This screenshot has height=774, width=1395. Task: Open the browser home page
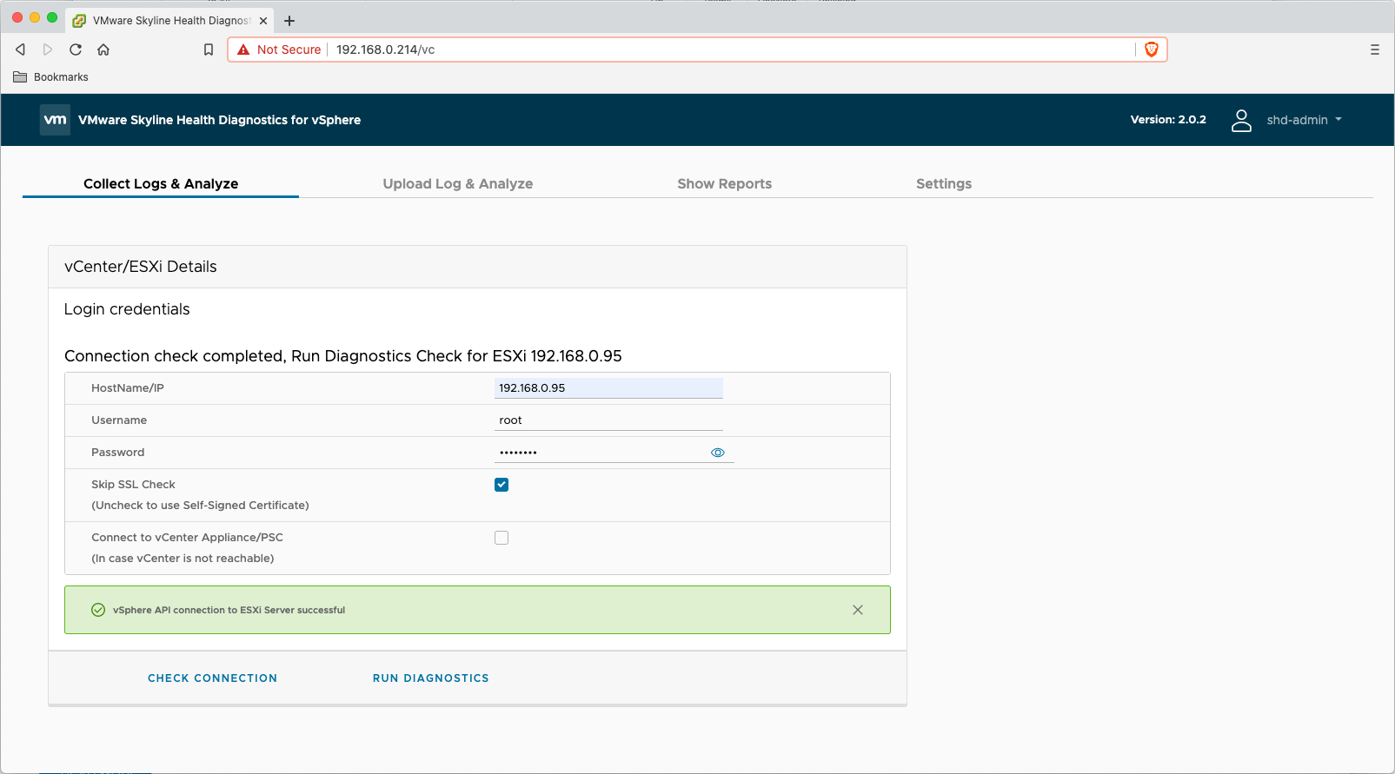tap(103, 50)
